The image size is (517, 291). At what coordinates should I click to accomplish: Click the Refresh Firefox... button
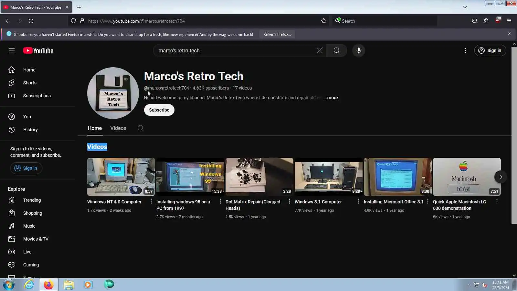point(277,34)
